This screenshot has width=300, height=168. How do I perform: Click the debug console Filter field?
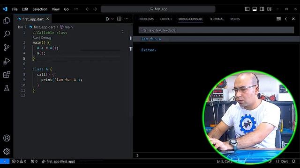coord(216,30)
